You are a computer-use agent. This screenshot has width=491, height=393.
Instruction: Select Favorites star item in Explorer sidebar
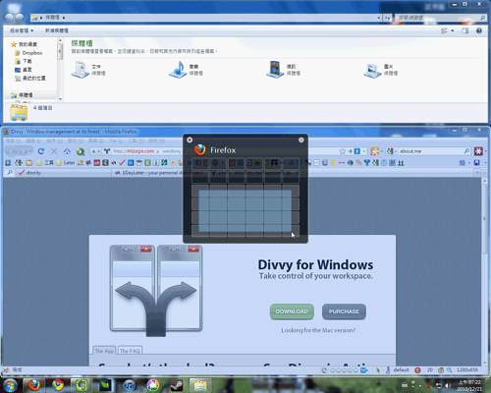[x=25, y=44]
